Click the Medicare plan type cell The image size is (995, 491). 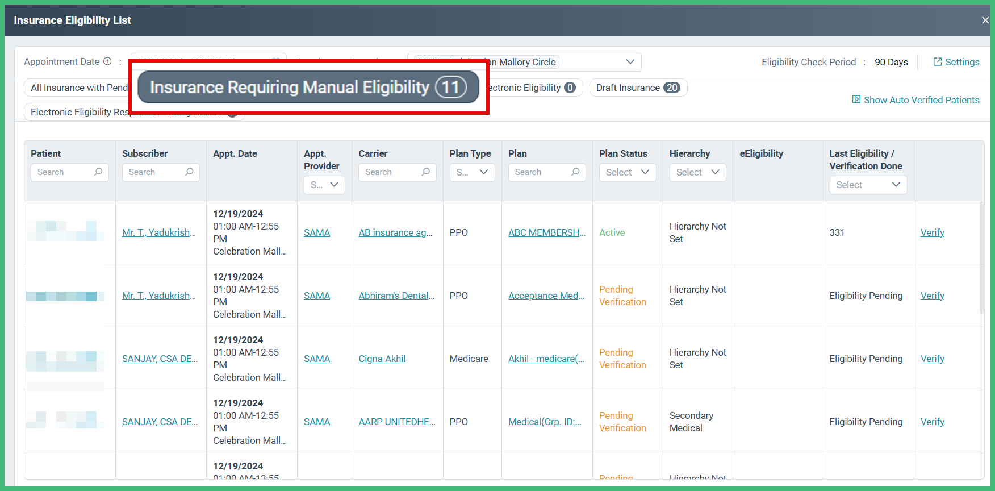[469, 359]
